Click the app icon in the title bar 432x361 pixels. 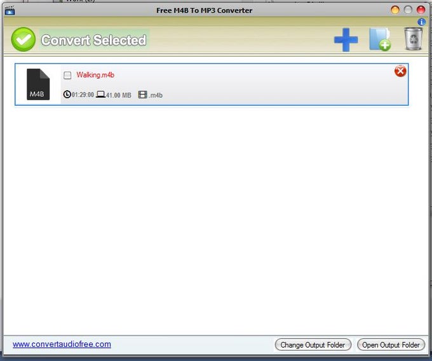tap(9, 10)
